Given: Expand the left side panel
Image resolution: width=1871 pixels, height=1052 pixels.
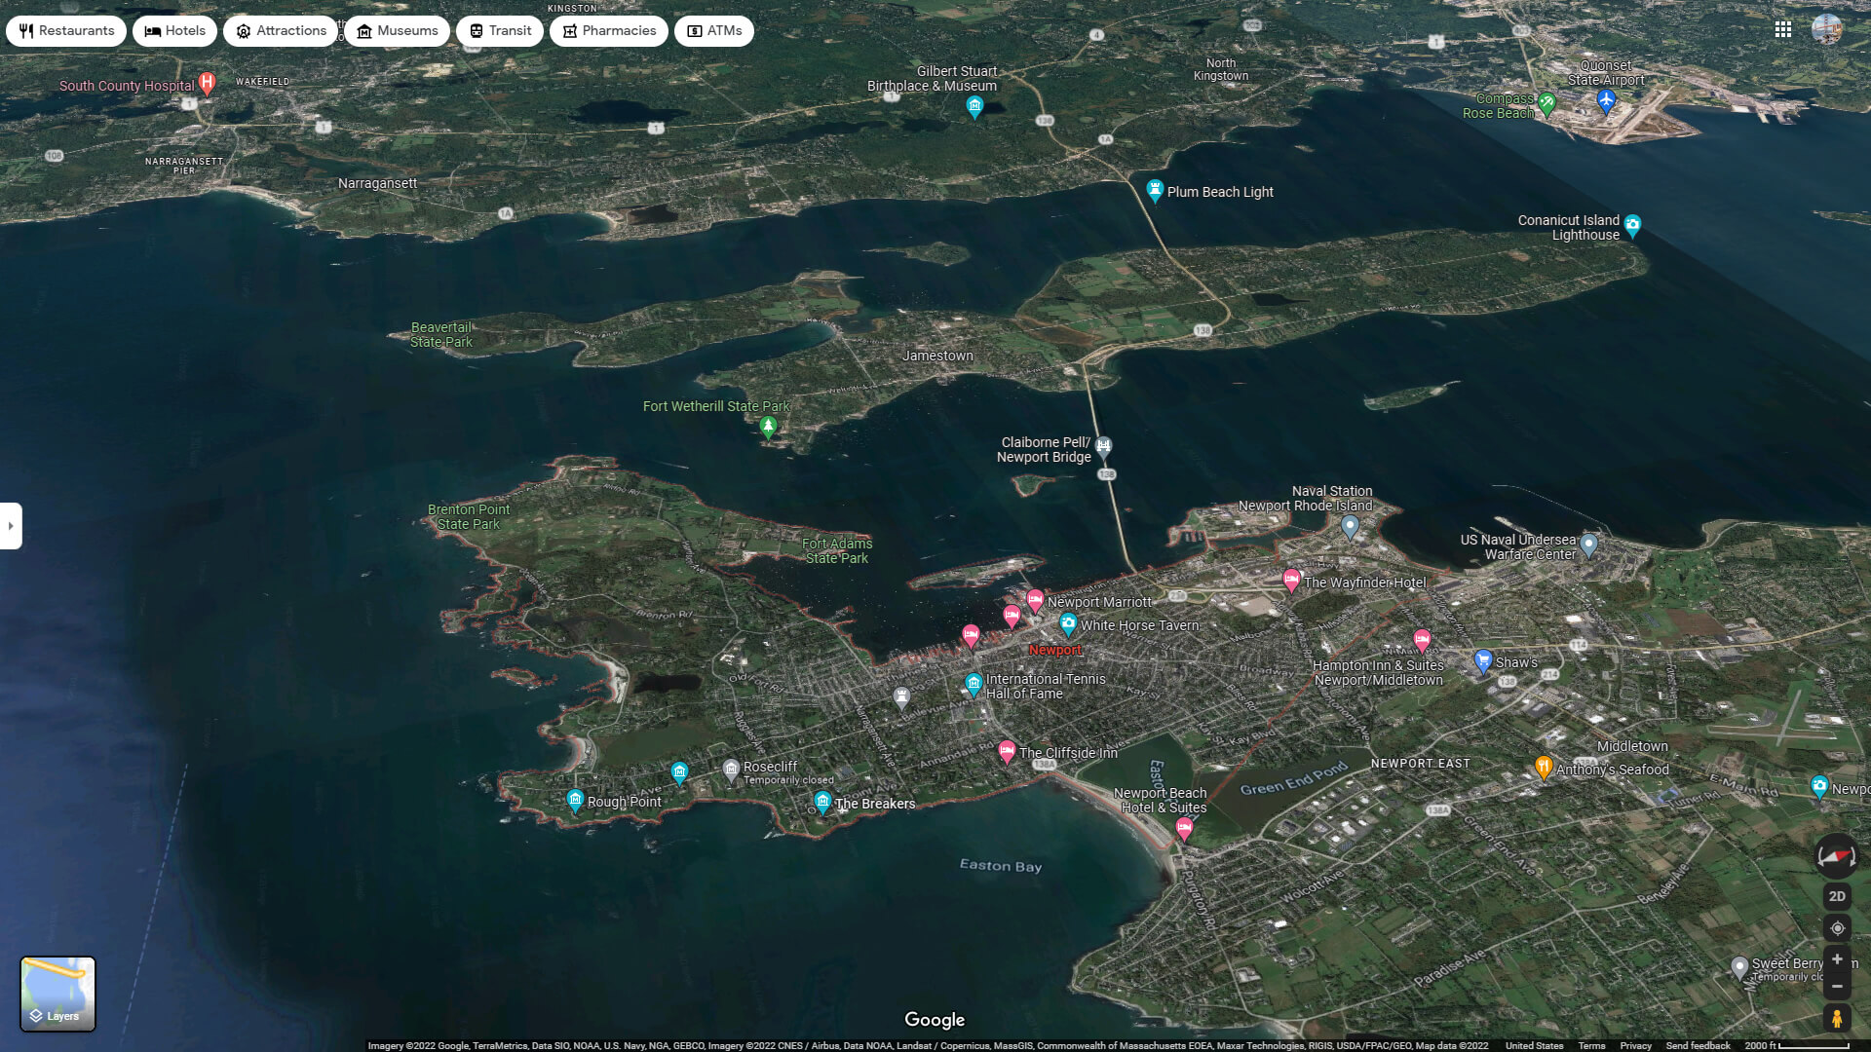Looking at the screenshot, I should click(x=12, y=526).
